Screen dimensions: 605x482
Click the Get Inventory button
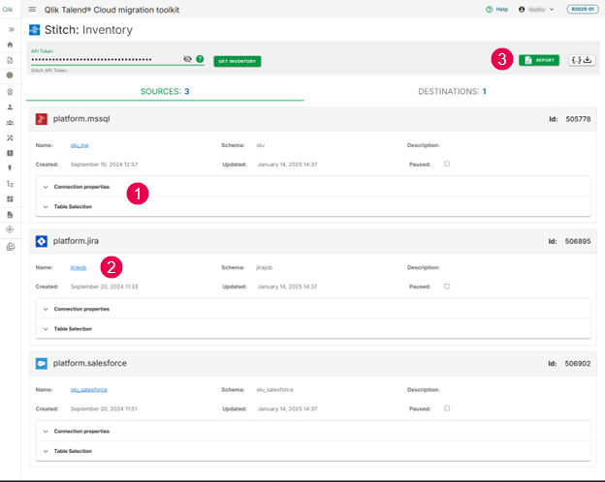point(238,61)
